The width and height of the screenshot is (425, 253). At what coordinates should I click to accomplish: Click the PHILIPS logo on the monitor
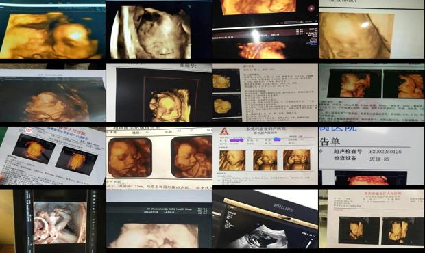(284, 208)
